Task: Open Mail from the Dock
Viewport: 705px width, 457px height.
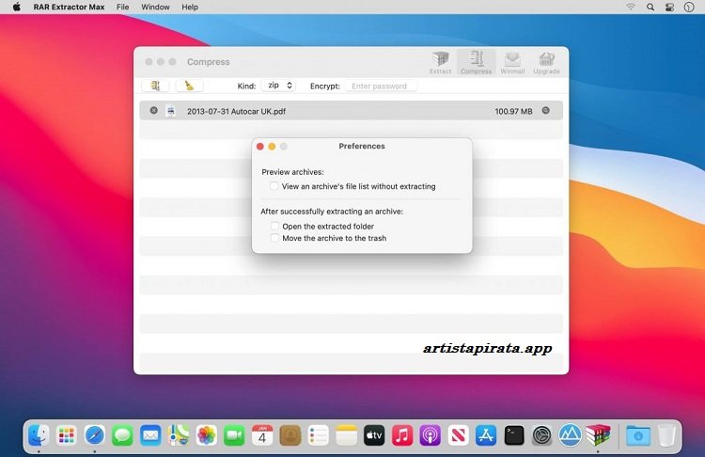Action: point(150,435)
